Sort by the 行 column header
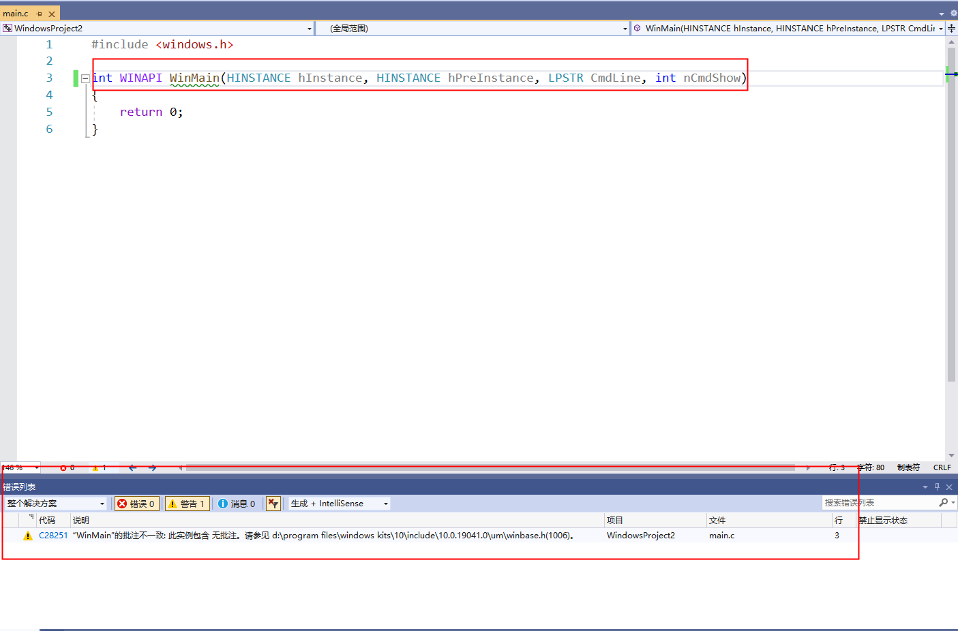The image size is (958, 631). tap(843, 521)
